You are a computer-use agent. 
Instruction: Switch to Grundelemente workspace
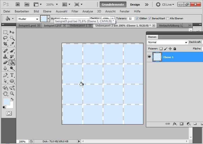pyautogui.click(x=113, y=5)
